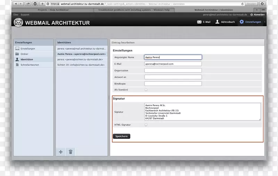Open the Adressbuch address book

(225, 22)
